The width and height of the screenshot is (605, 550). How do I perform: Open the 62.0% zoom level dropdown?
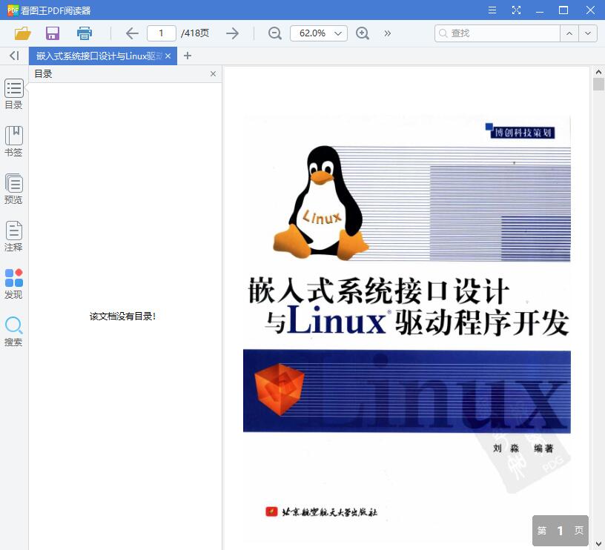(x=319, y=33)
